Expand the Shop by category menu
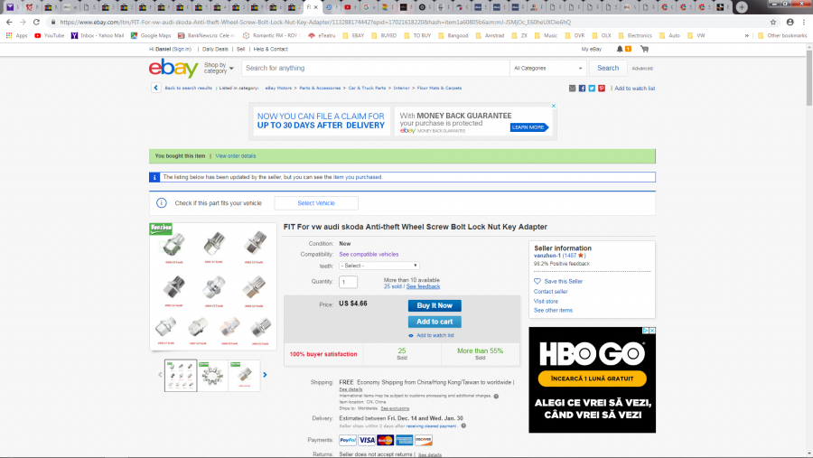The width and height of the screenshot is (813, 458). click(x=219, y=68)
